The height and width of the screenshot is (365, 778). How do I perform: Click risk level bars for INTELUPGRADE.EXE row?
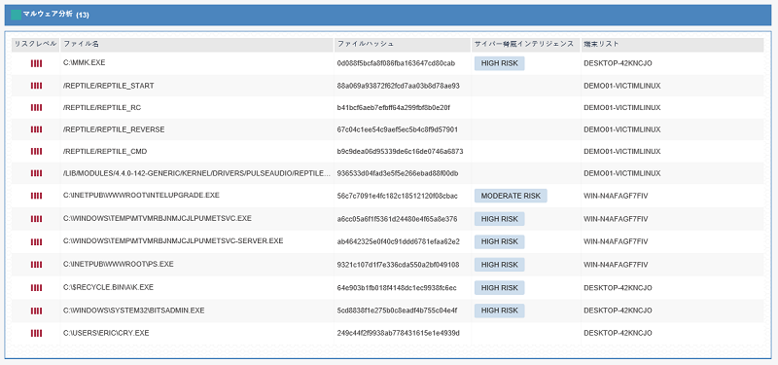tap(36, 197)
